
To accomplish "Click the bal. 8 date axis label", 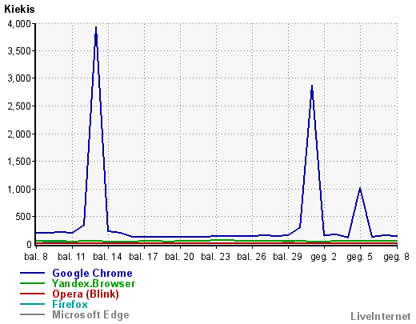I will 36,257.
